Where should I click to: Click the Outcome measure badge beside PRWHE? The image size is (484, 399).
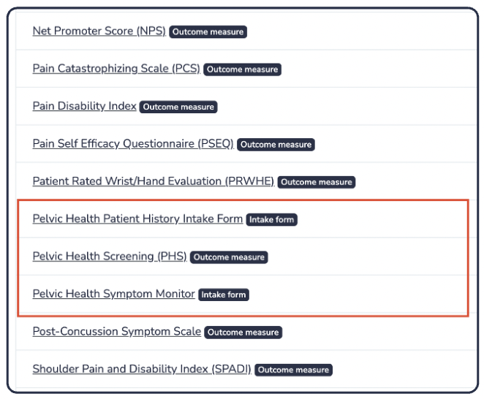[317, 182]
